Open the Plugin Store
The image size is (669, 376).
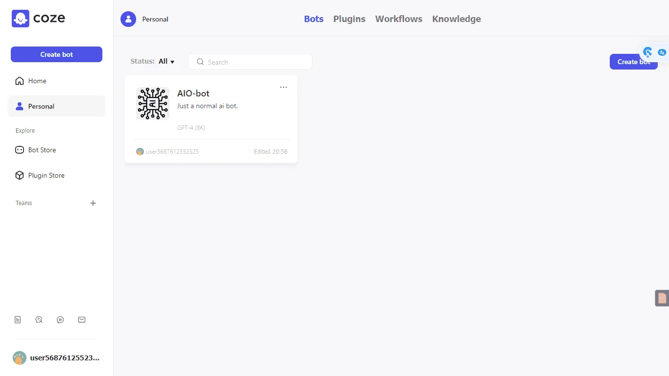coord(56,175)
